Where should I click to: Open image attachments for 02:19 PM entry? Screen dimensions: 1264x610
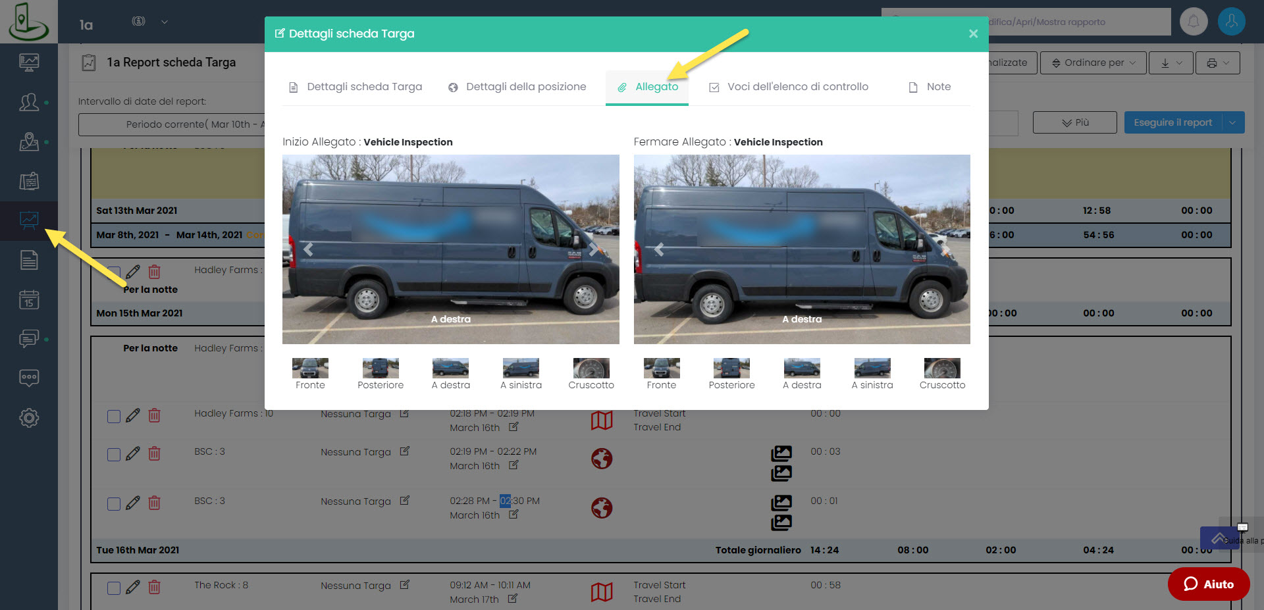tap(781, 453)
